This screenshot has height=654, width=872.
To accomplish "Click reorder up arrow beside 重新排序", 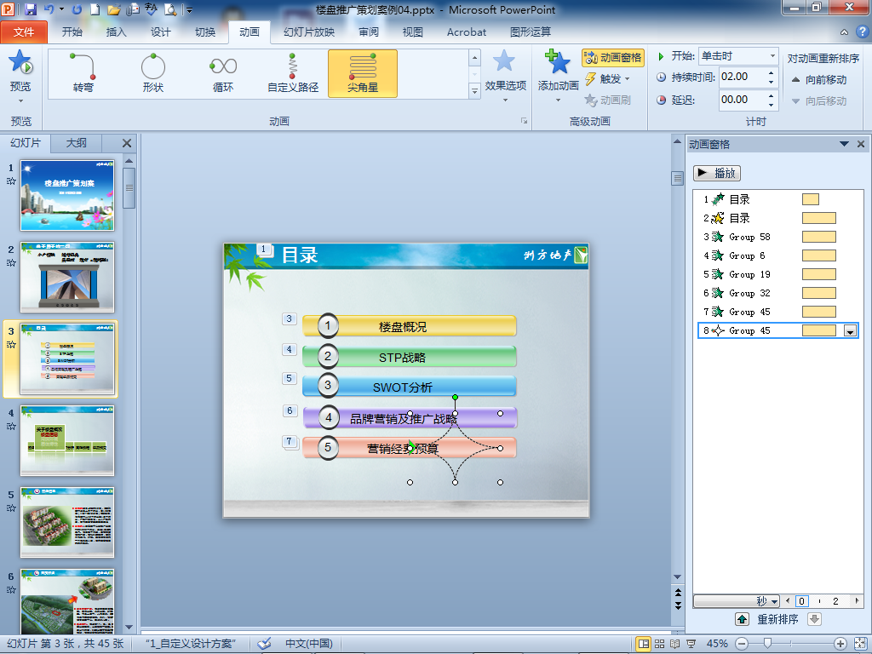I will [x=742, y=619].
